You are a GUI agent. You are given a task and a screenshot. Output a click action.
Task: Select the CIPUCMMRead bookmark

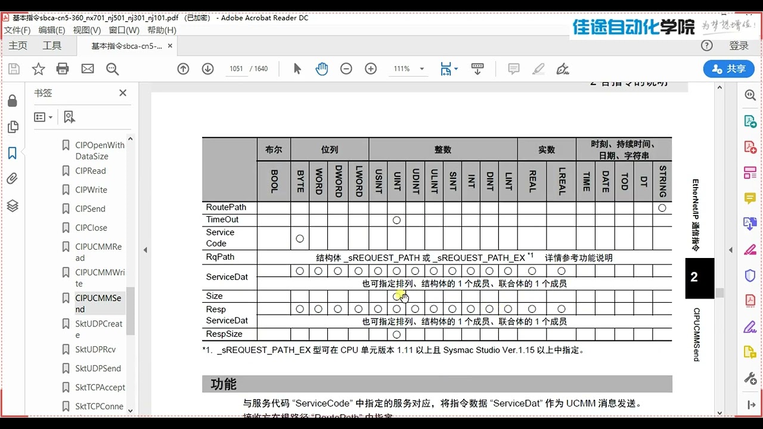tap(98, 253)
